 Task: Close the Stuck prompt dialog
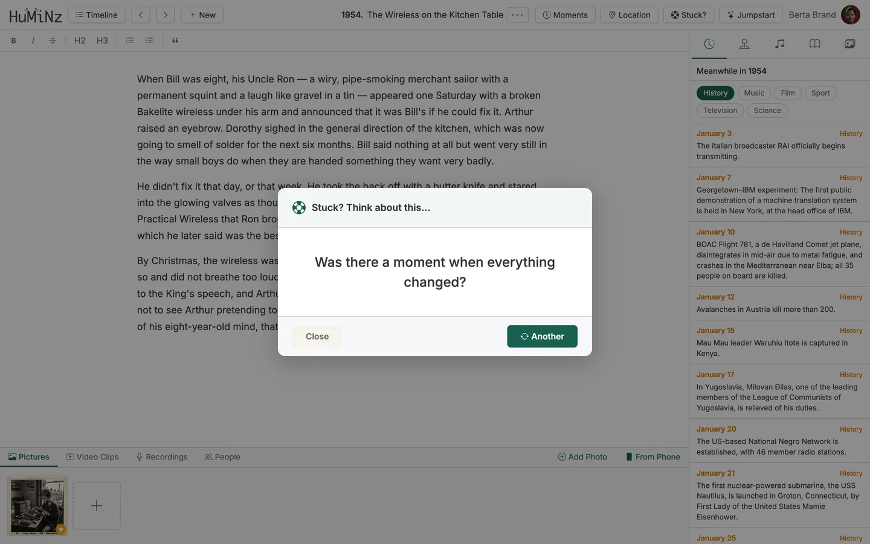pos(317,337)
